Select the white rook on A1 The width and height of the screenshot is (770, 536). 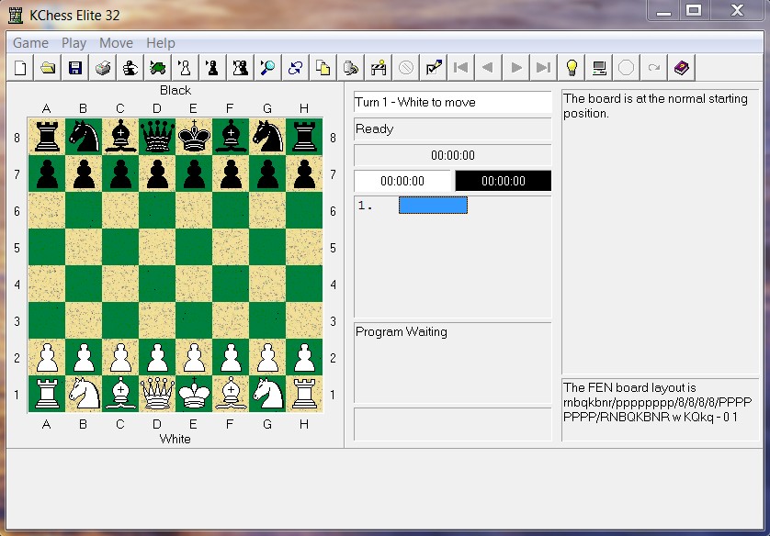tap(47, 394)
